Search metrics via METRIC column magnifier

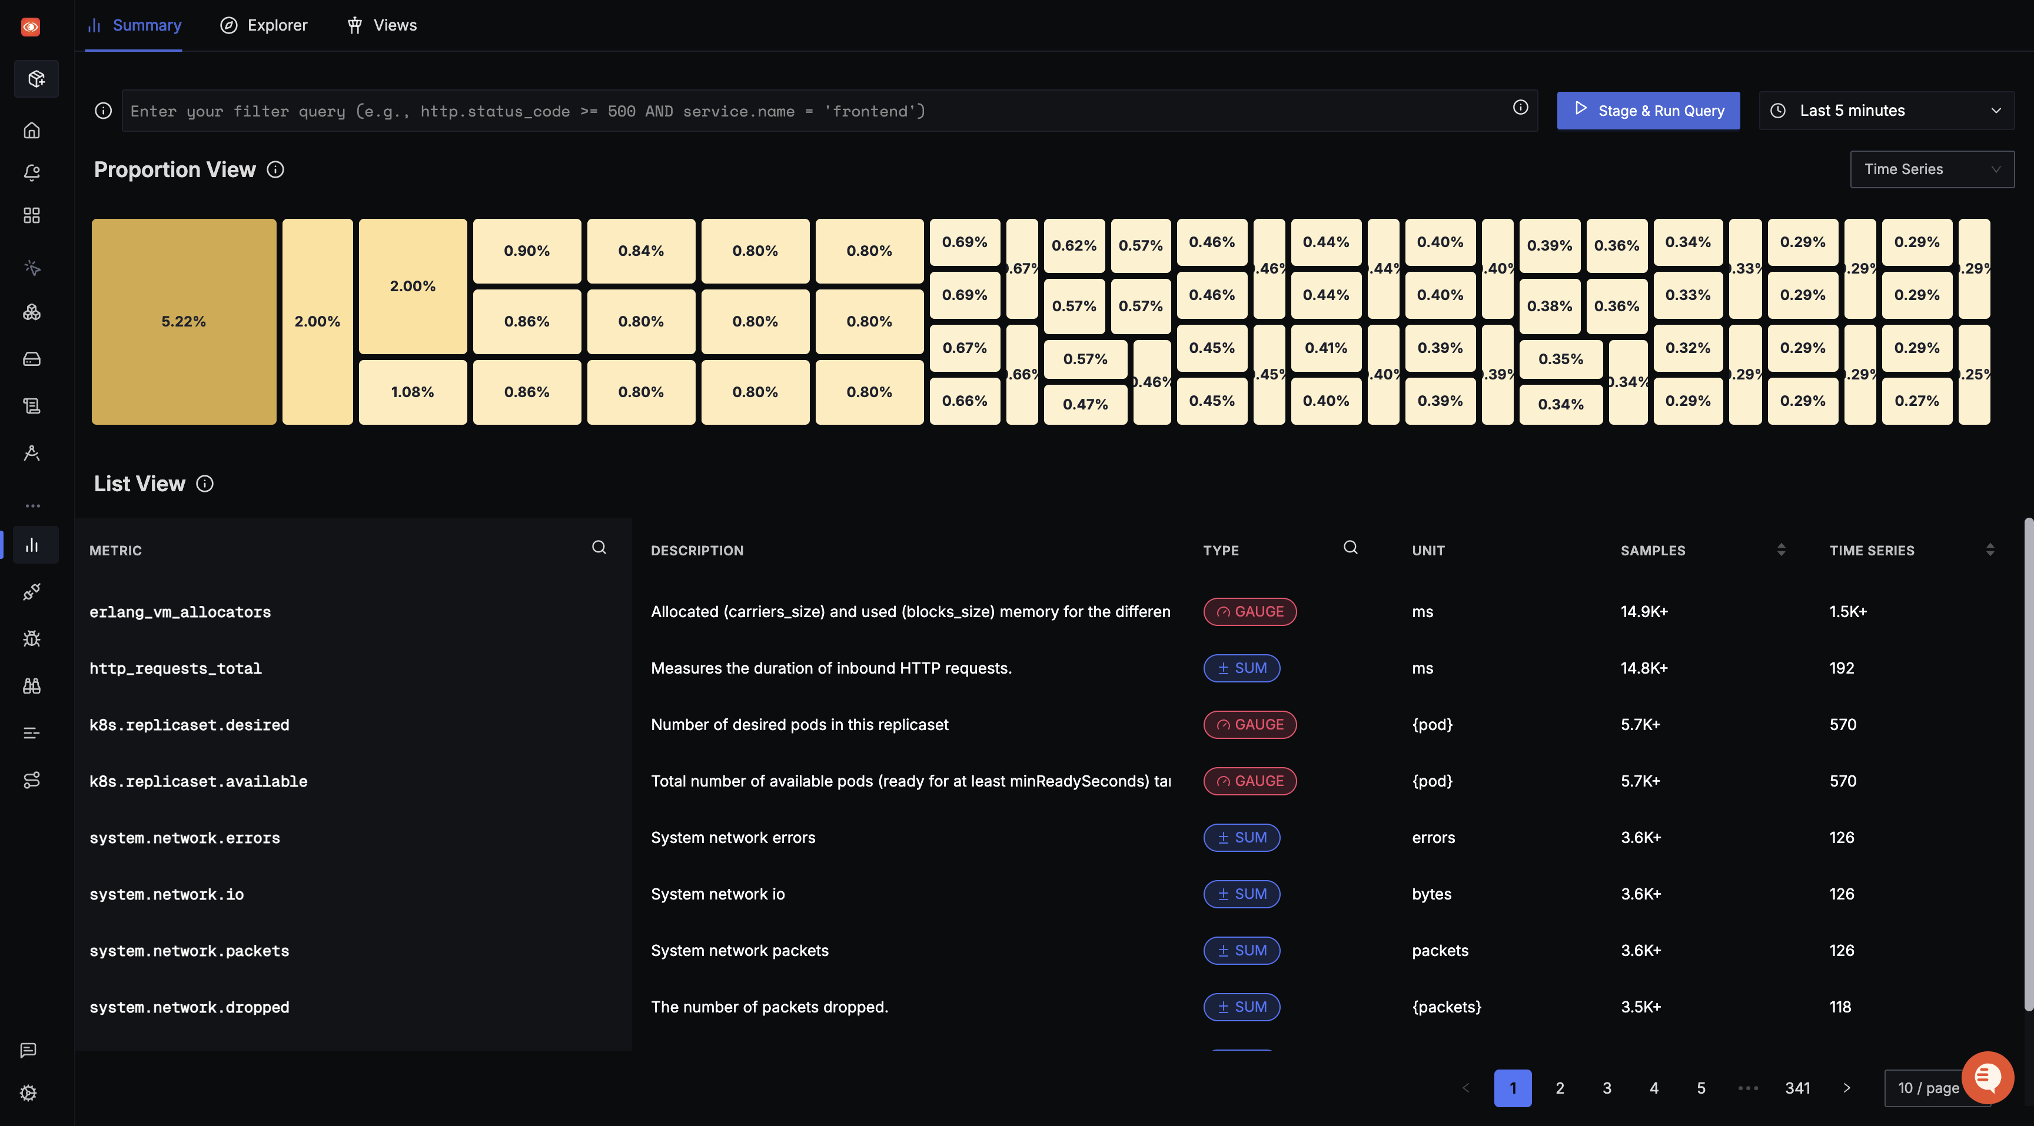tap(599, 548)
